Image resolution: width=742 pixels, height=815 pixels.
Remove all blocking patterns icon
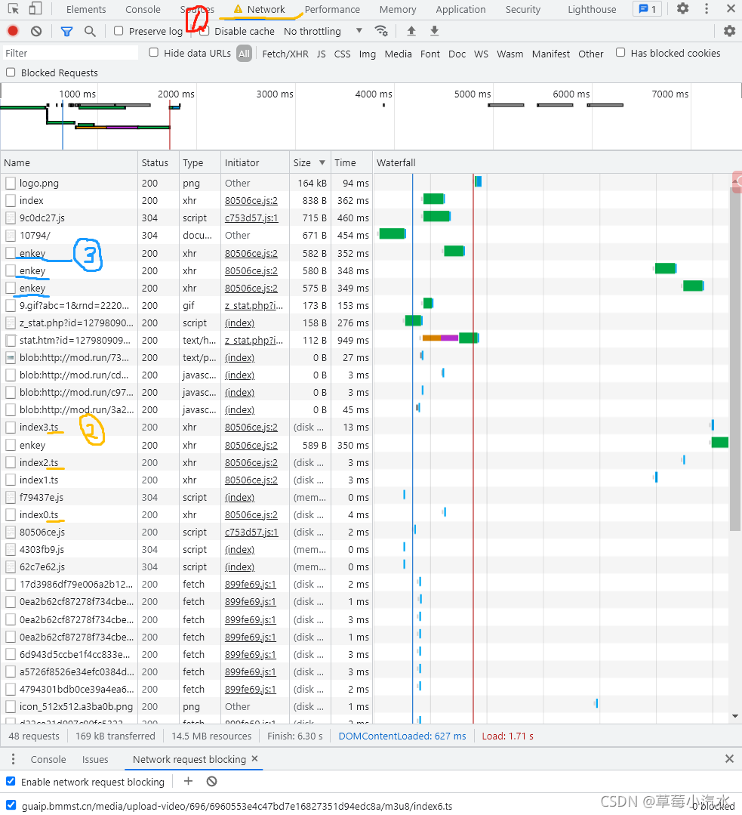coord(211,781)
